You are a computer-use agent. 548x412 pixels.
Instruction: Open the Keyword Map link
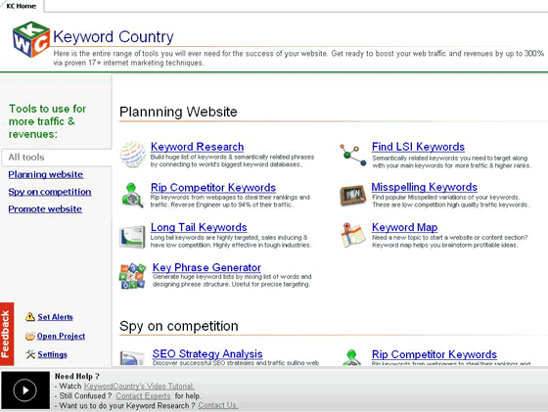pyautogui.click(x=405, y=227)
